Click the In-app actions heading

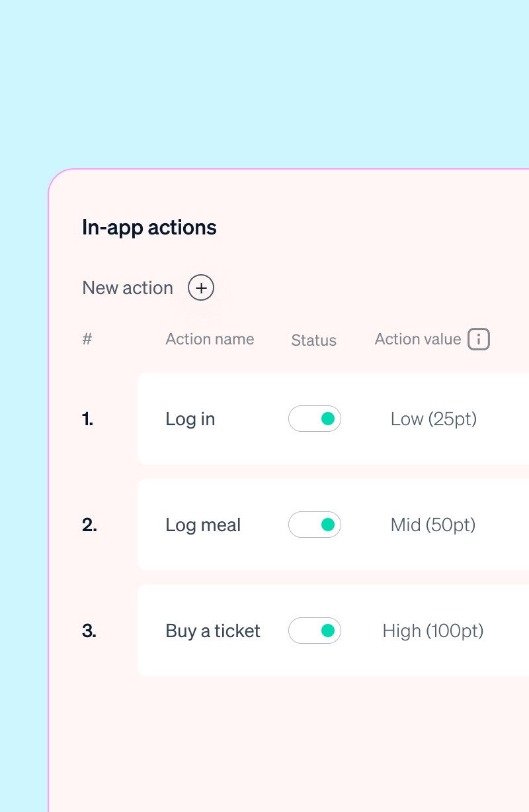[x=149, y=228]
